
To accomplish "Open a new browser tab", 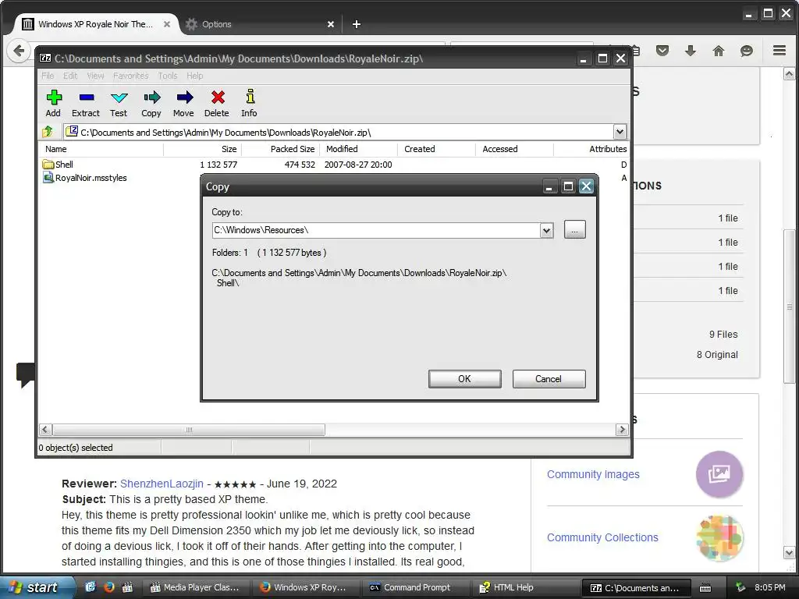I will click(x=357, y=24).
